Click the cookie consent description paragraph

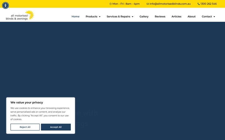(x=40, y=114)
